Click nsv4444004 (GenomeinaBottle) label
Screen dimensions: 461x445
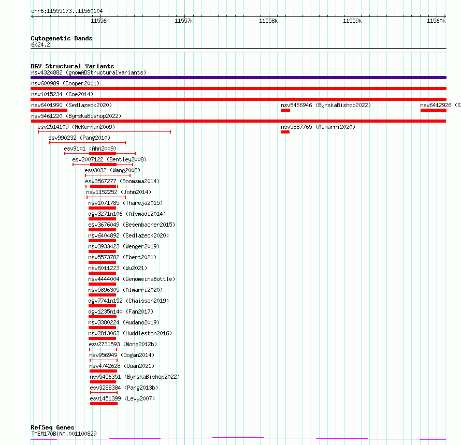[x=132, y=279]
